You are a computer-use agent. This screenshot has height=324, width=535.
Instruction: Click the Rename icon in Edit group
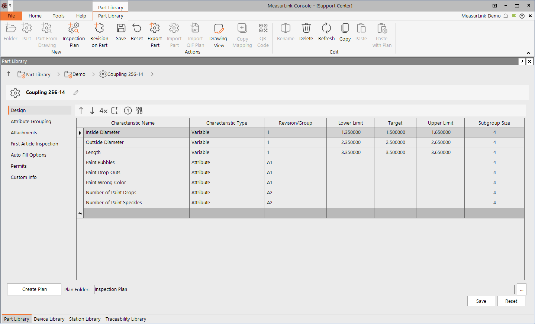[x=286, y=28]
